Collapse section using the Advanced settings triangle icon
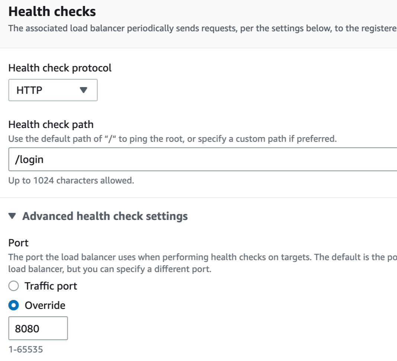397x361 pixels. coord(12,216)
